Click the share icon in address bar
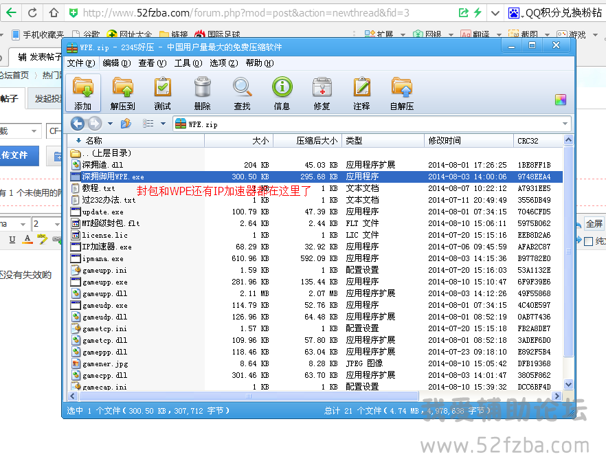Image resolution: width=606 pixels, height=472 pixels. pyautogui.click(x=463, y=13)
